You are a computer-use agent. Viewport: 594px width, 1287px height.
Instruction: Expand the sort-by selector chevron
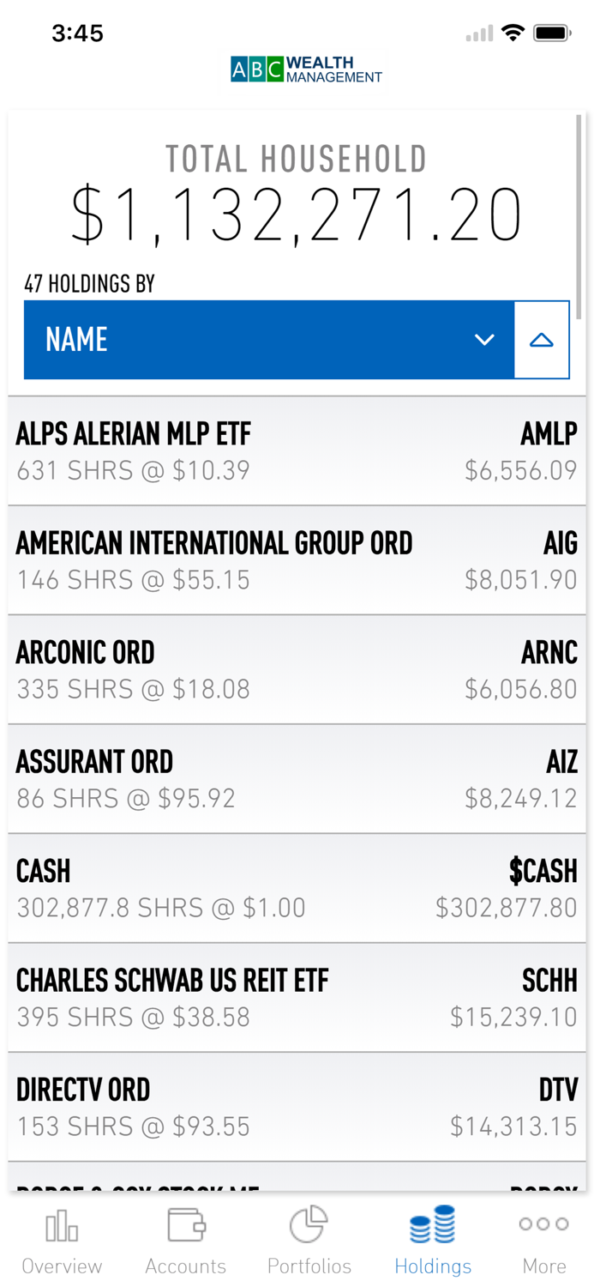pyautogui.click(x=485, y=339)
